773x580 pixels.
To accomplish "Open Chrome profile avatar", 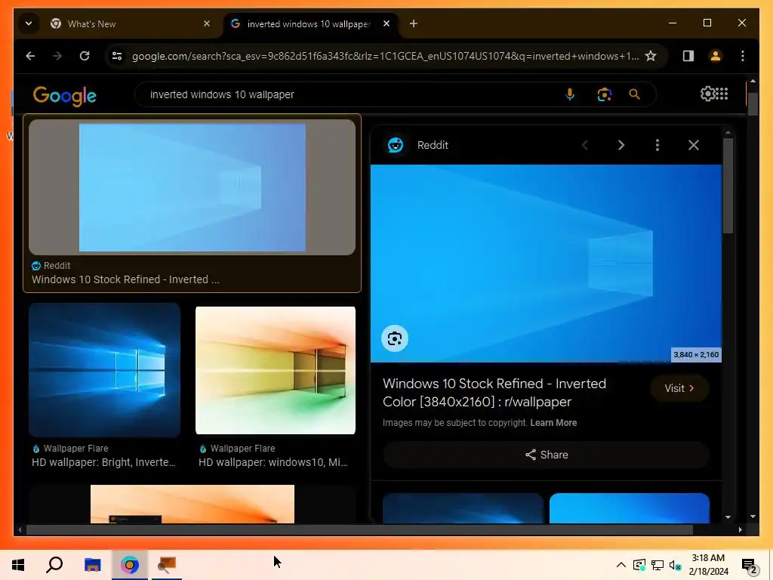I will [716, 56].
